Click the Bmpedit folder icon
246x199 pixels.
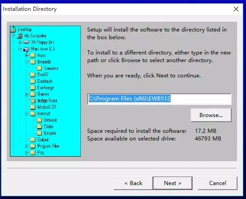coord(33,62)
